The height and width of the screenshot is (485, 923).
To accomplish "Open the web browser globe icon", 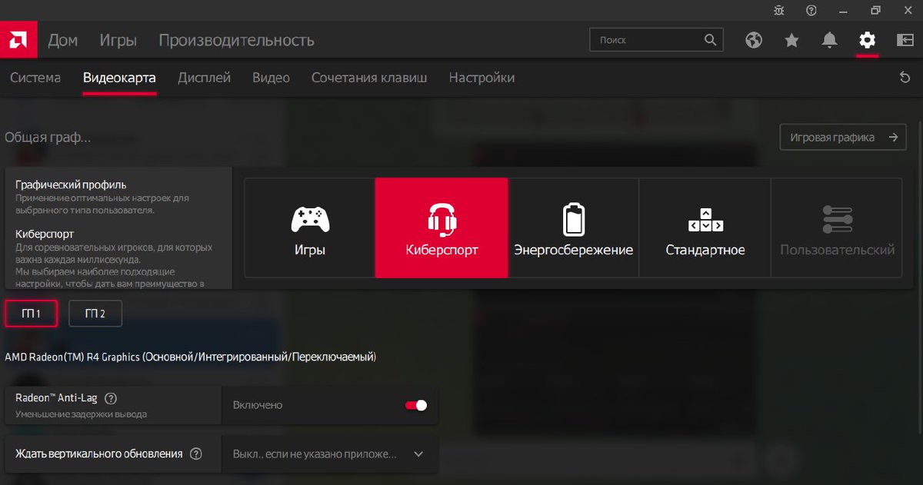I will (754, 40).
